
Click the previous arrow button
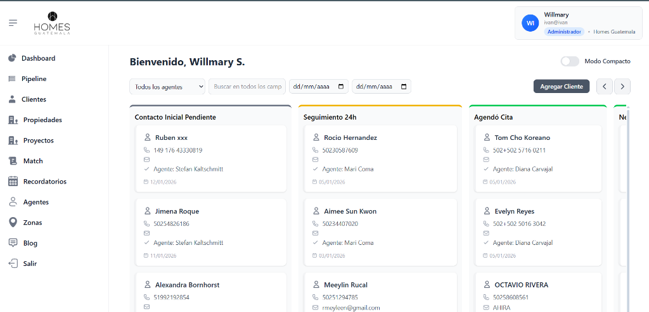tap(605, 87)
